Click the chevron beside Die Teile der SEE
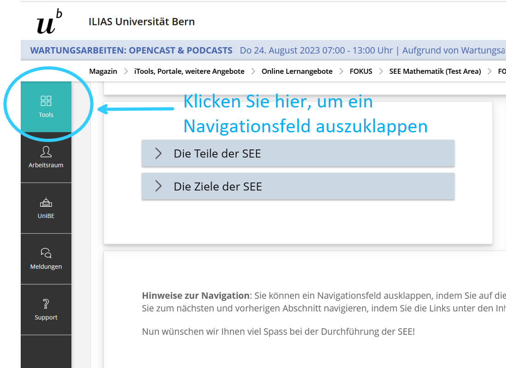Screen dimensions: 506x368 click(158, 154)
